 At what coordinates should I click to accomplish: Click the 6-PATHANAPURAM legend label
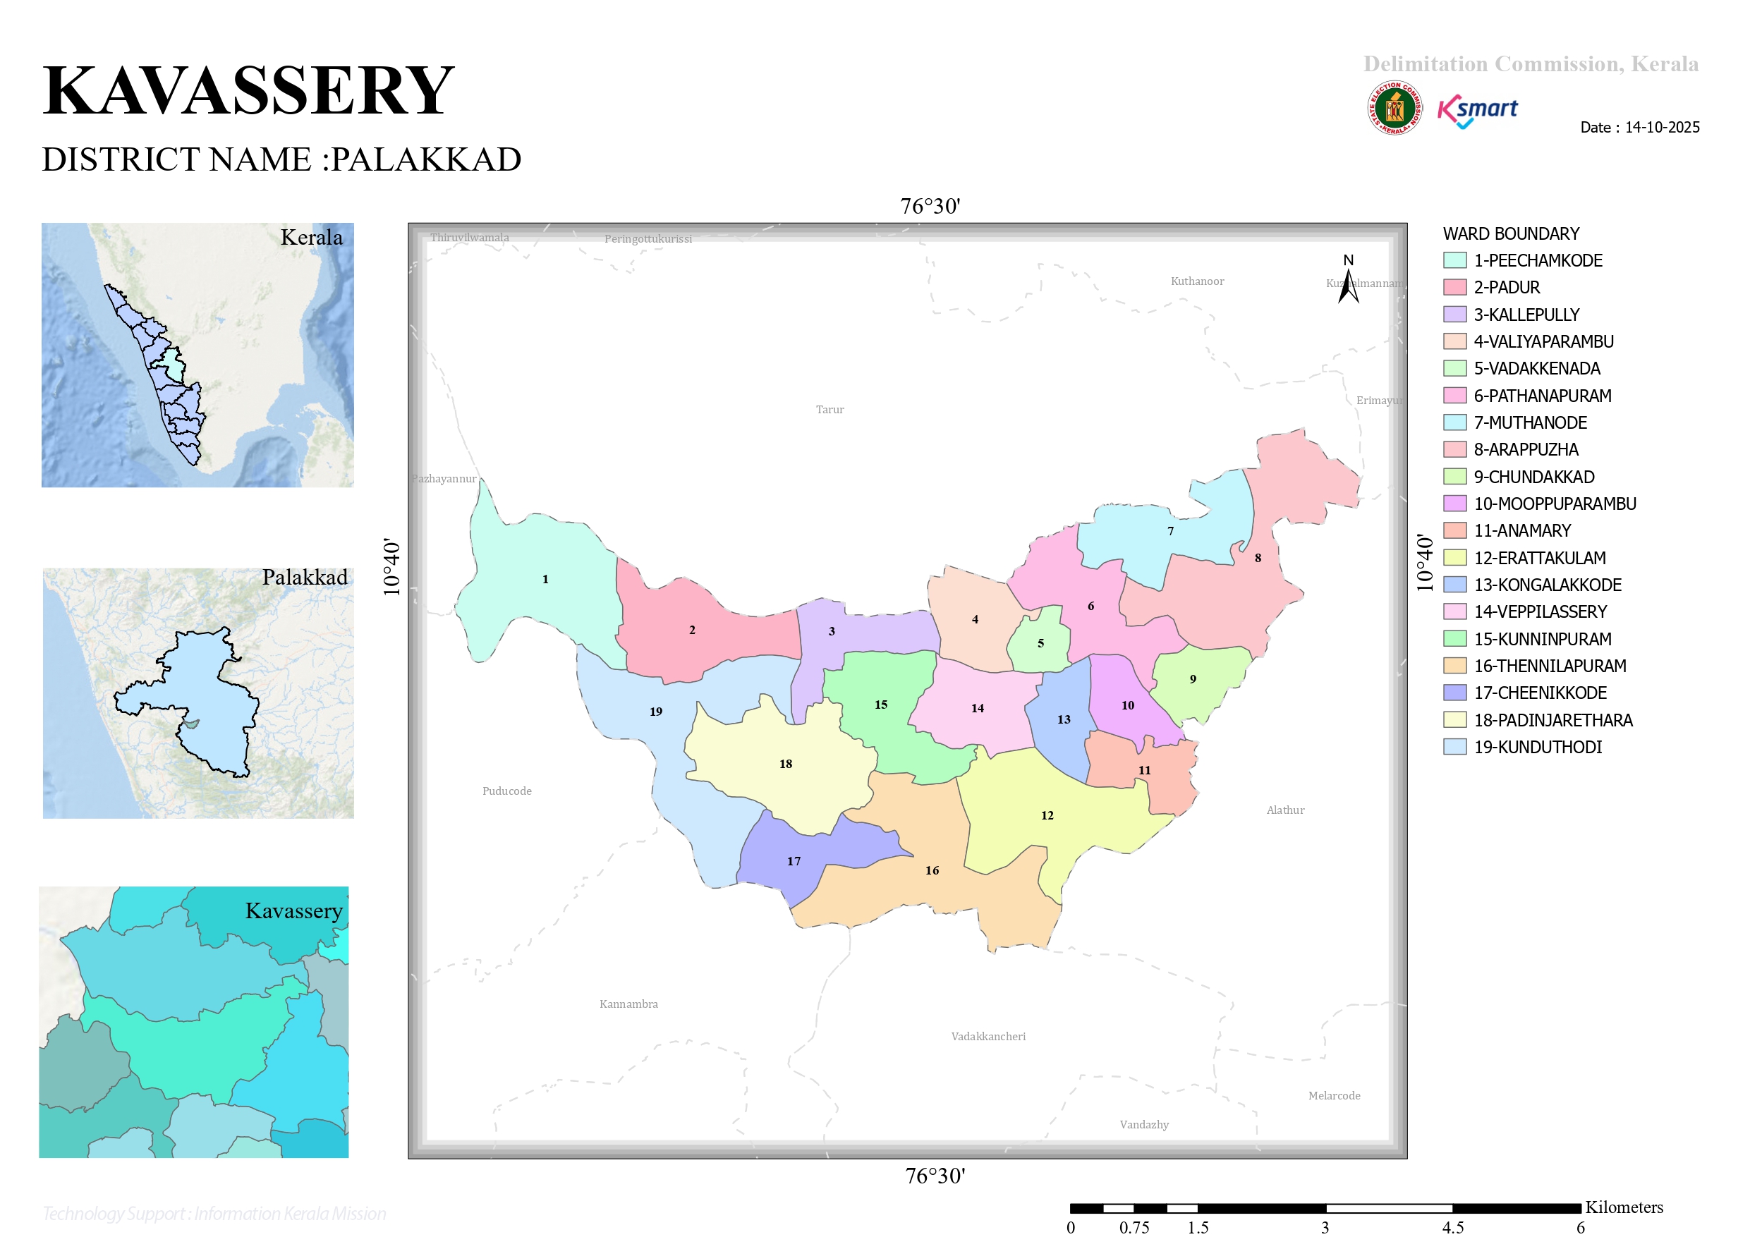click(1543, 396)
